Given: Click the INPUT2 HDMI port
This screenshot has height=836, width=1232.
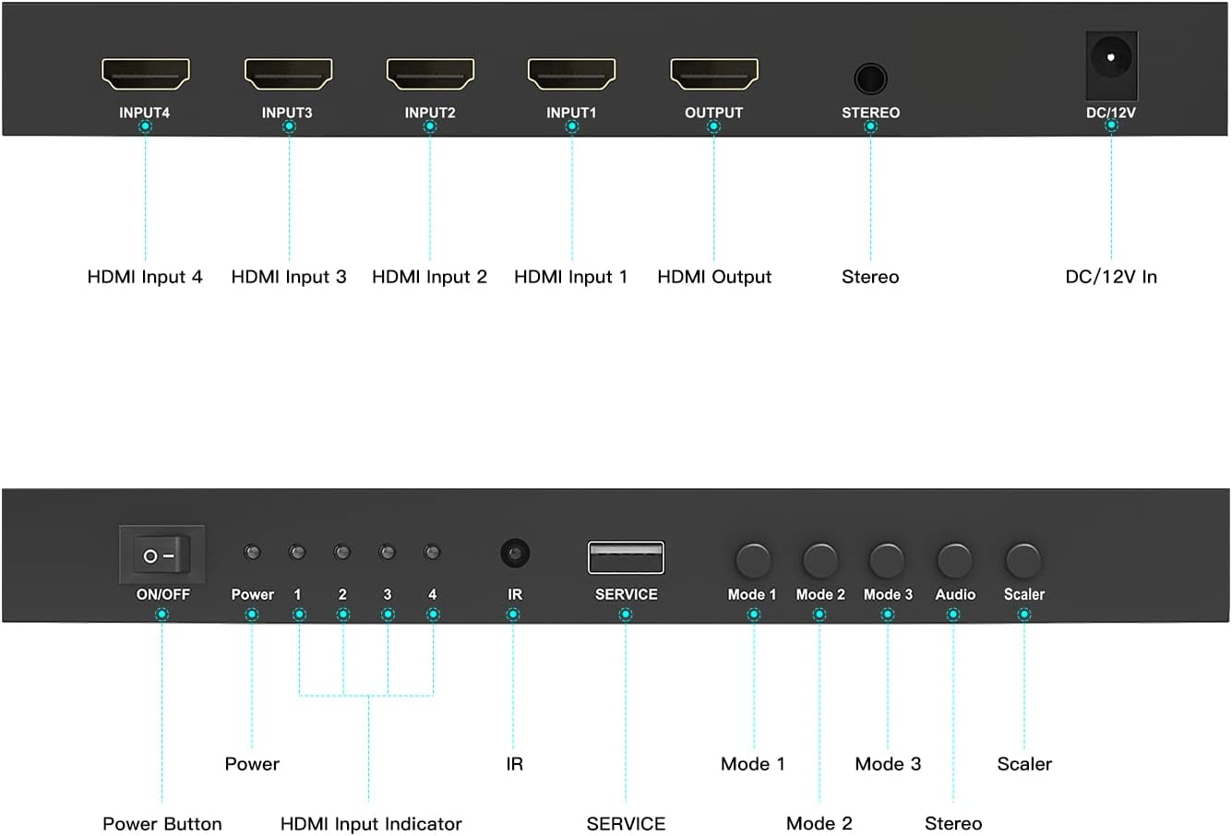Looking at the screenshot, I should click(430, 74).
